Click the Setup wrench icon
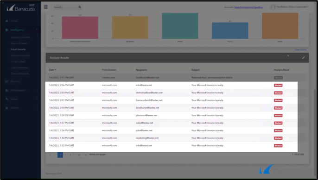Viewport: 318px width, 180px height. click(6, 99)
